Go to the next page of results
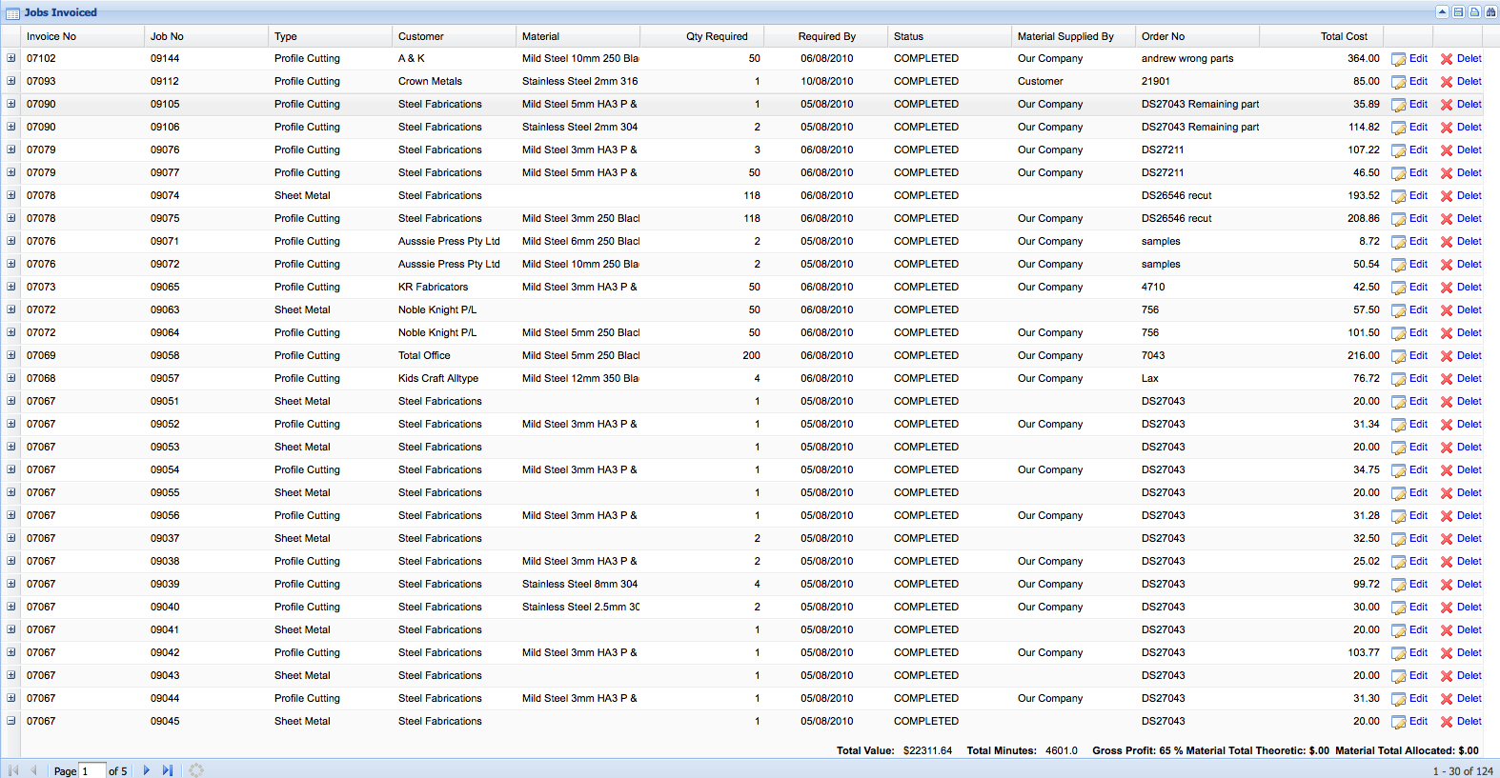1500x778 pixels. [146, 770]
